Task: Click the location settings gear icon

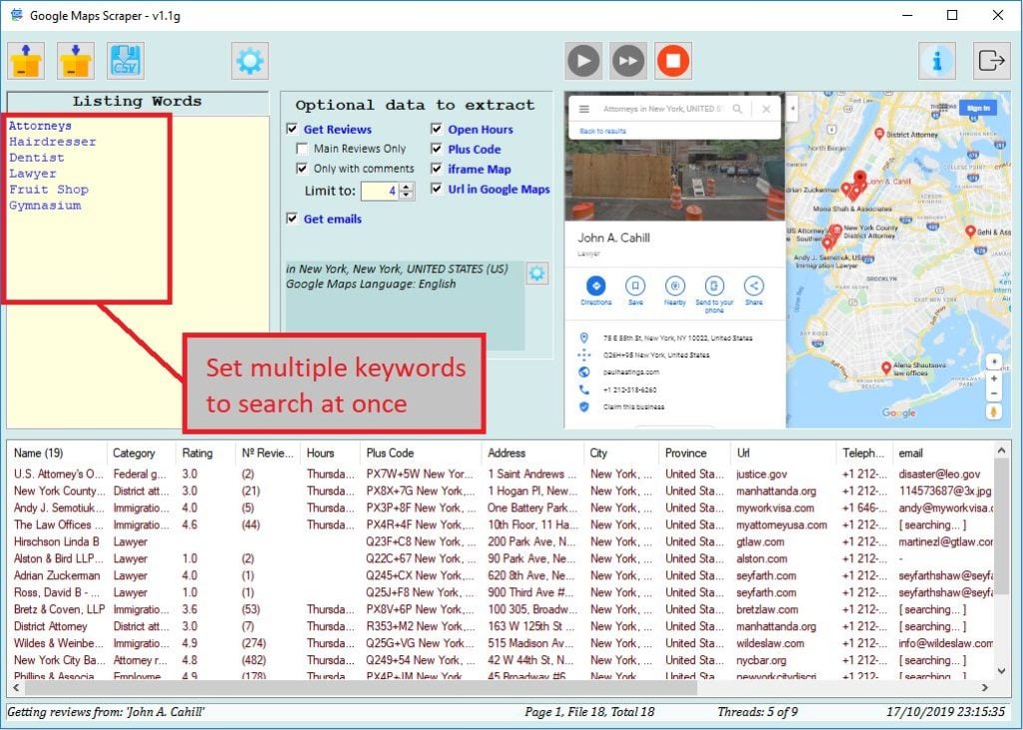Action: coord(537,273)
